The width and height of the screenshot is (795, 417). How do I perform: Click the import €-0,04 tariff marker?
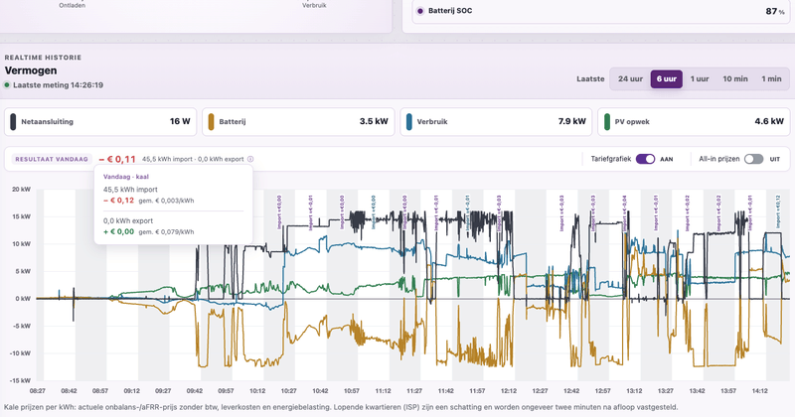point(624,212)
